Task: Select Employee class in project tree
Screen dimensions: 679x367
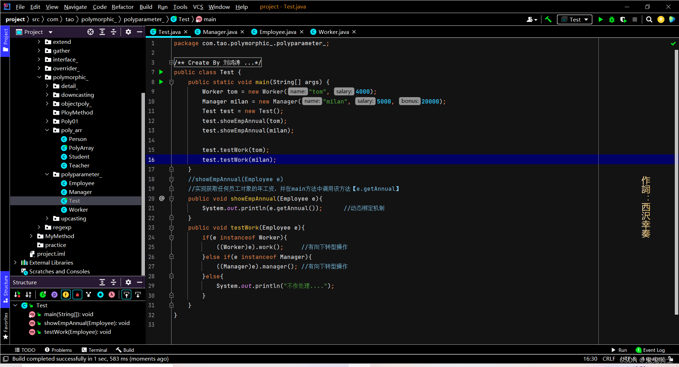Action: point(81,183)
